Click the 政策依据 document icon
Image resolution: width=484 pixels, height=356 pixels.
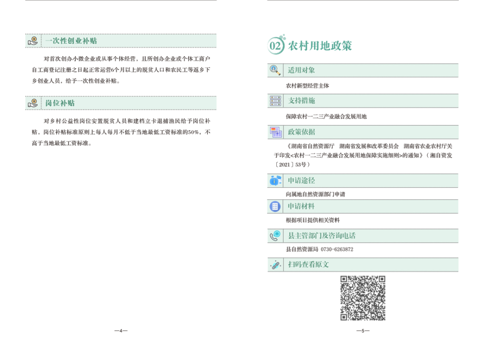(x=275, y=132)
